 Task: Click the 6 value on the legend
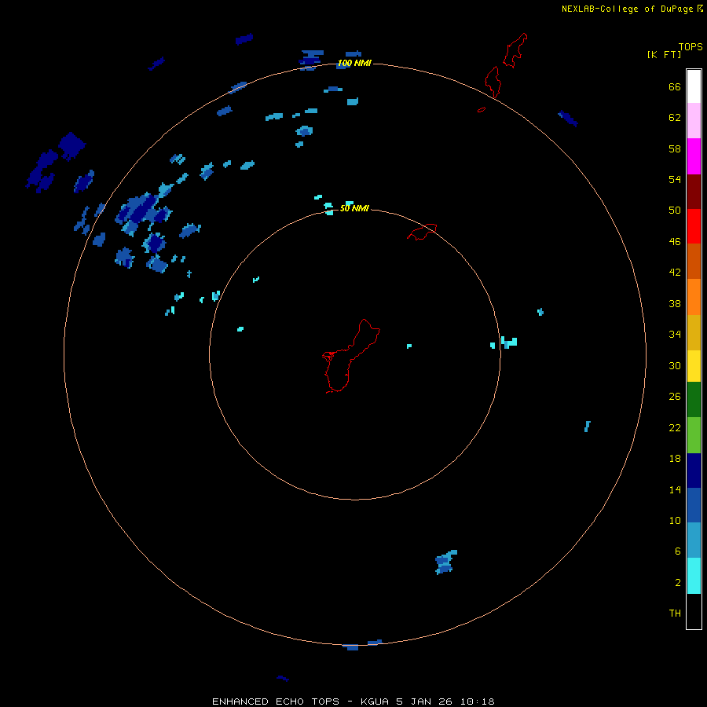tap(677, 551)
